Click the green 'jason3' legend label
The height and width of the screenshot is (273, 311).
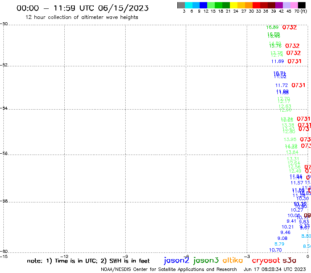pos(206,260)
